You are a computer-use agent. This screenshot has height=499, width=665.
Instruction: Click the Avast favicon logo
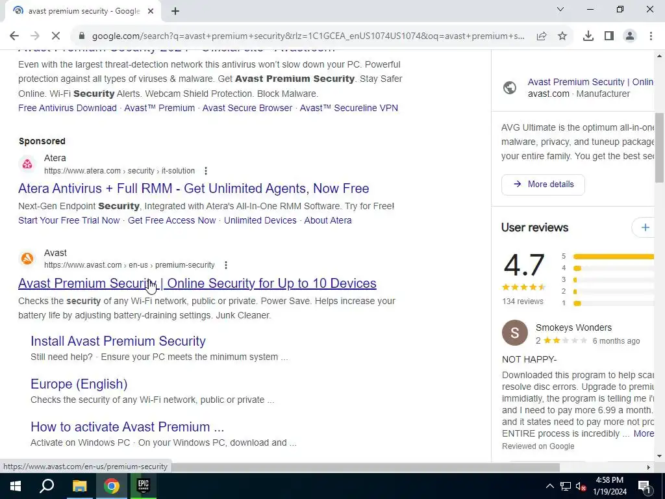tap(27, 259)
